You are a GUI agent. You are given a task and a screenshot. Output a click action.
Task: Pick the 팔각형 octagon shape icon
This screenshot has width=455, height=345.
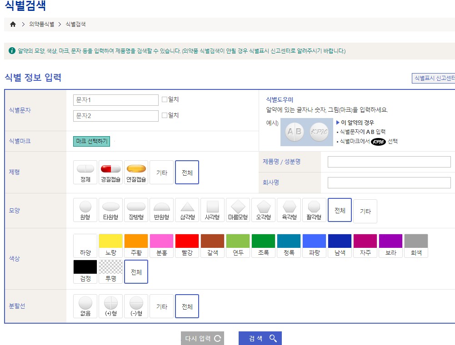[314, 210]
